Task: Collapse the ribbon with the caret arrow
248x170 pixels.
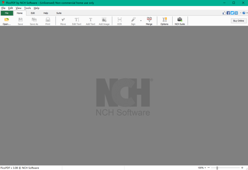Action: (x=241, y=13)
